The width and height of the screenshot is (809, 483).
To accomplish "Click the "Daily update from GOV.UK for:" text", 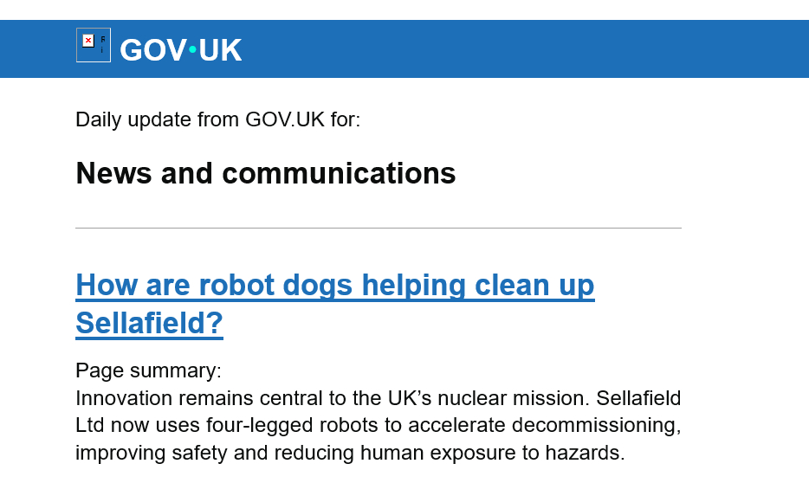I will coord(217,119).
